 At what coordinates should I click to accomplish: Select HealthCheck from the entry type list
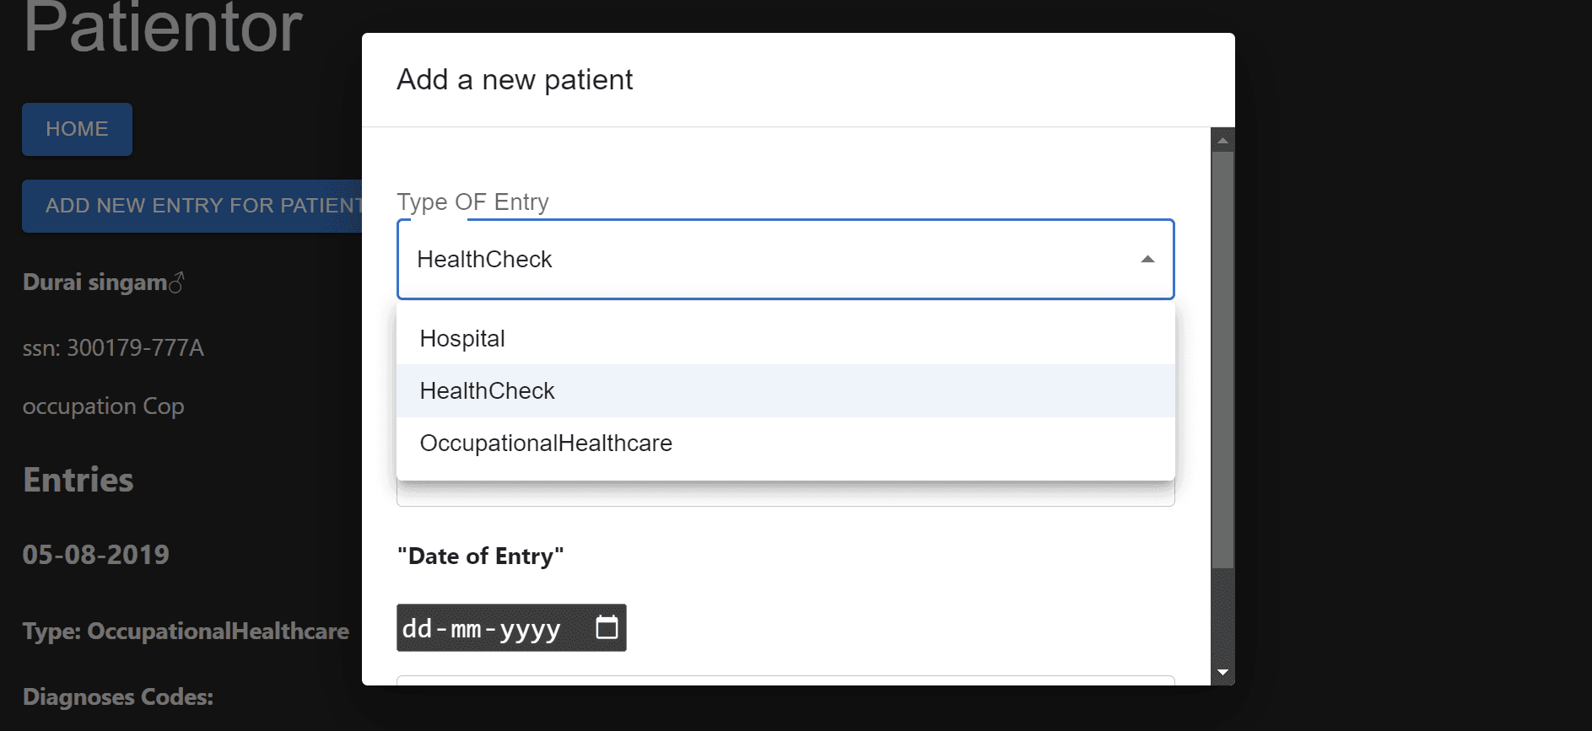[x=487, y=390]
